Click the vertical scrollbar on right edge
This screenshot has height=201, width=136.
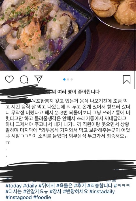(135, 80)
